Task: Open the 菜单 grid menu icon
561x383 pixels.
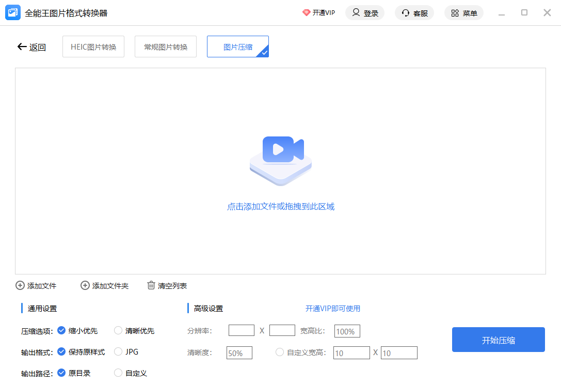Action: (x=455, y=13)
